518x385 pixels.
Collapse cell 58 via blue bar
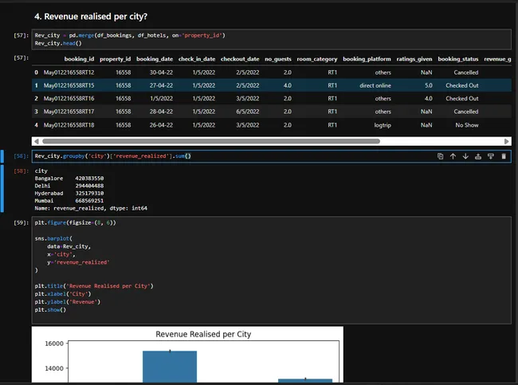[x=2, y=156]
